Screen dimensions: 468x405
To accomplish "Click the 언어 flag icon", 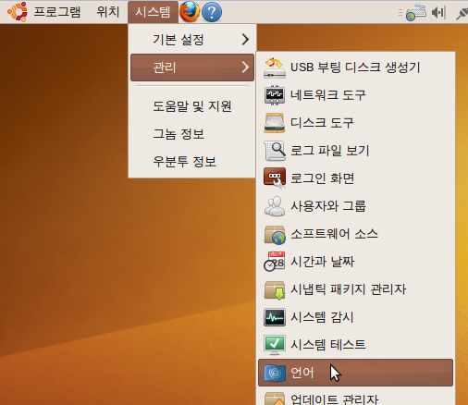I will pos(275,373).
